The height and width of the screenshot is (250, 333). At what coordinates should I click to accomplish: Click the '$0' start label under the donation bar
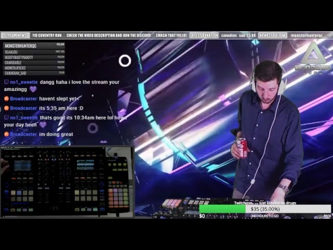pos(202,216)
